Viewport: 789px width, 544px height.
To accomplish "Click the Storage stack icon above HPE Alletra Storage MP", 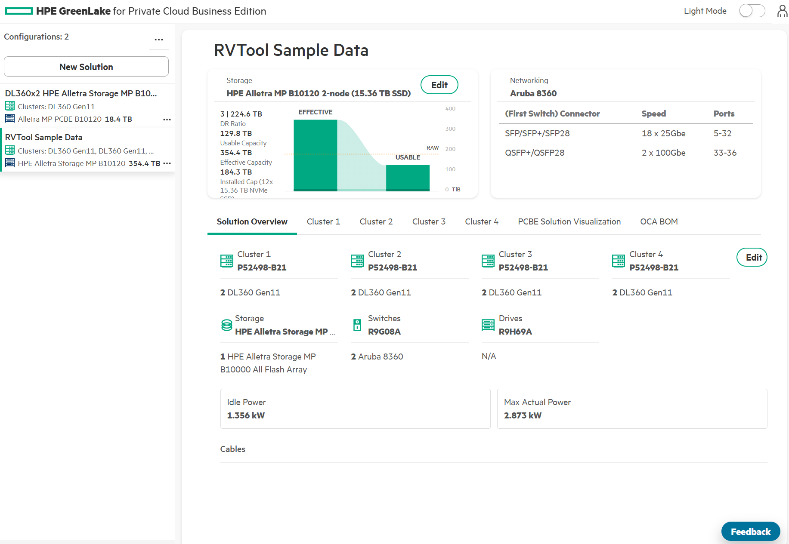I will [x=227, y=326].
